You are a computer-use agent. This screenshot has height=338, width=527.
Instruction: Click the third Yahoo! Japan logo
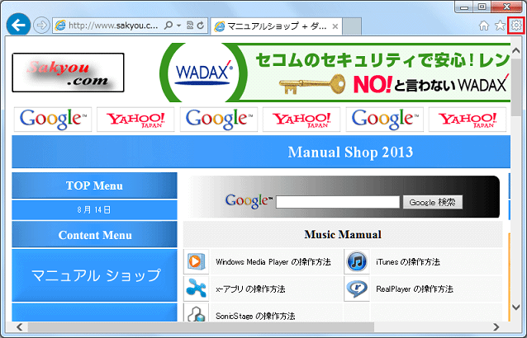pyautogui.click(x=468, y=120)
